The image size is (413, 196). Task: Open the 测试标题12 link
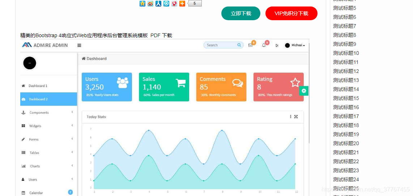[346, 71]
